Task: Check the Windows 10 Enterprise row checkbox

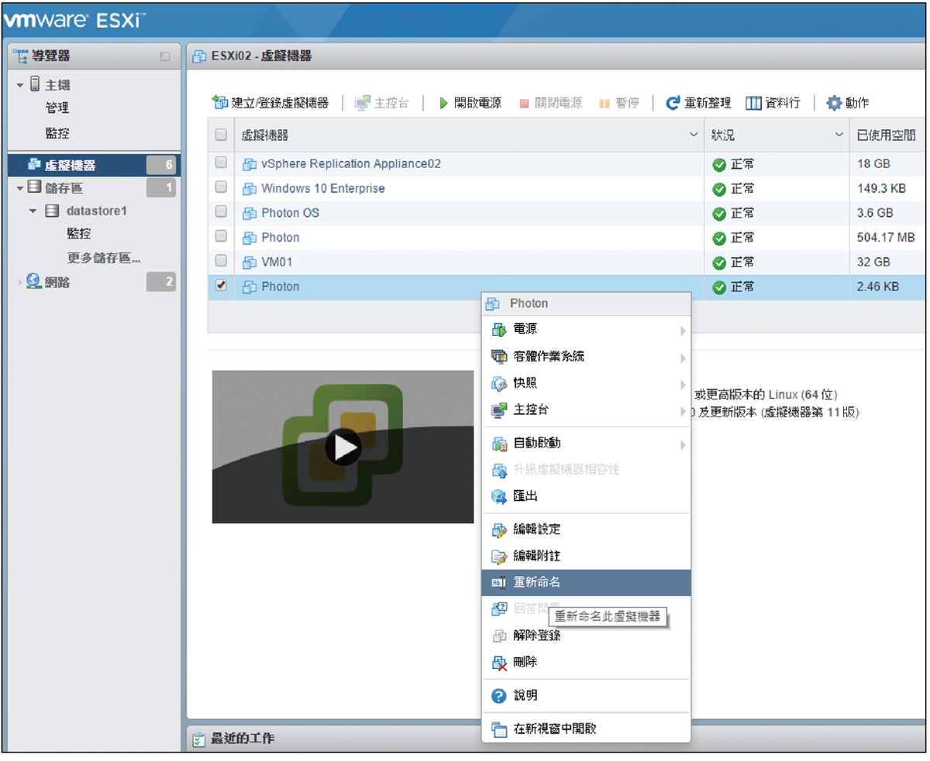Action: click(221, 187)
